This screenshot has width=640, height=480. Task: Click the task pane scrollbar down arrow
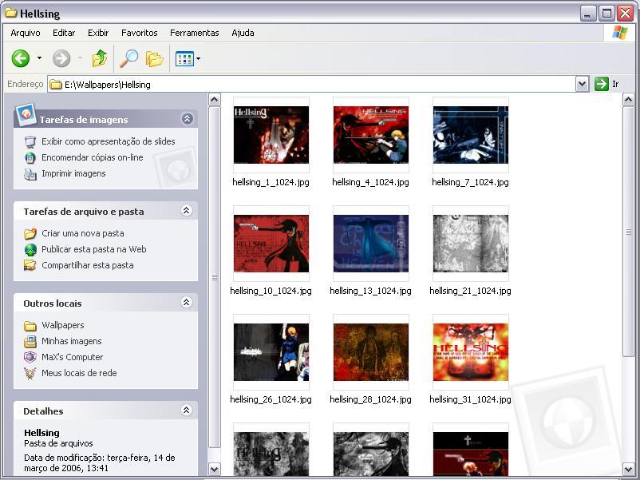215,469
